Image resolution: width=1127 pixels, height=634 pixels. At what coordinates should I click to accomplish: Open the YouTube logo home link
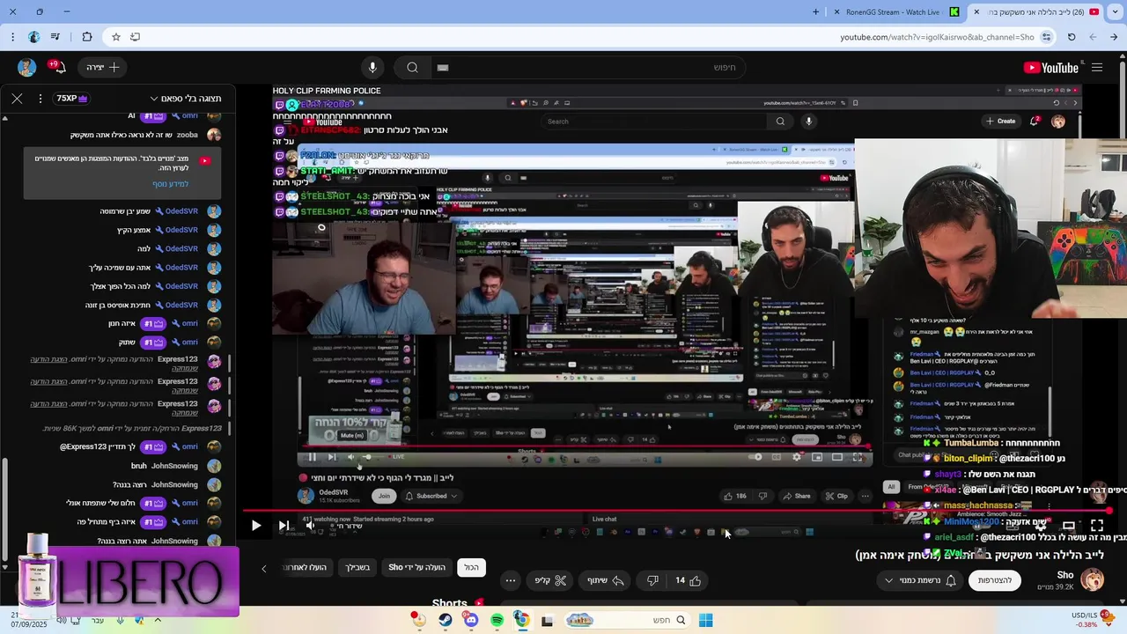pos(1050,68)
